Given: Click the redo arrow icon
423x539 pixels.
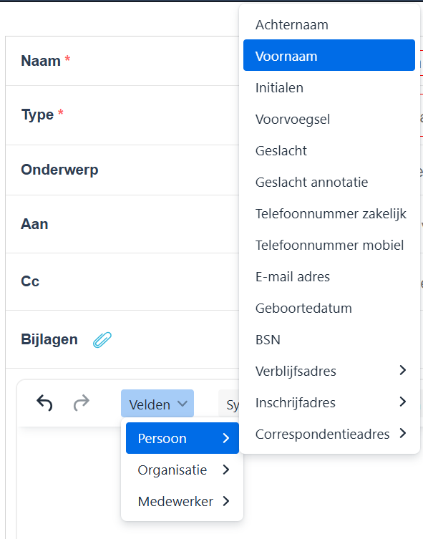Looking at the screenshot, I should click(x=82, y=403).
